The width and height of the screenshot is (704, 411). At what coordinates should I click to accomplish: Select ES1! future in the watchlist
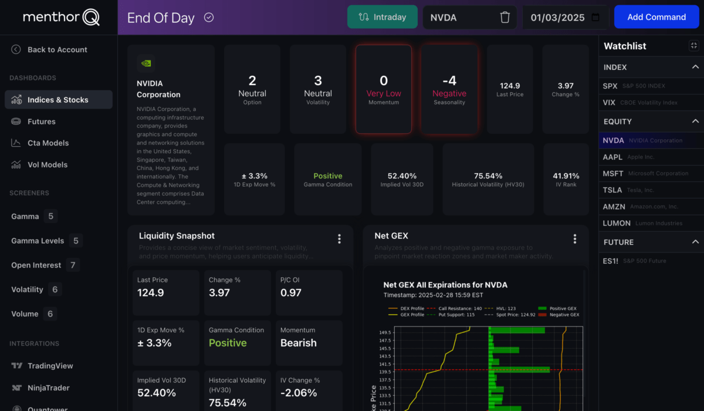pyautogui.click(x=651, y=261)
